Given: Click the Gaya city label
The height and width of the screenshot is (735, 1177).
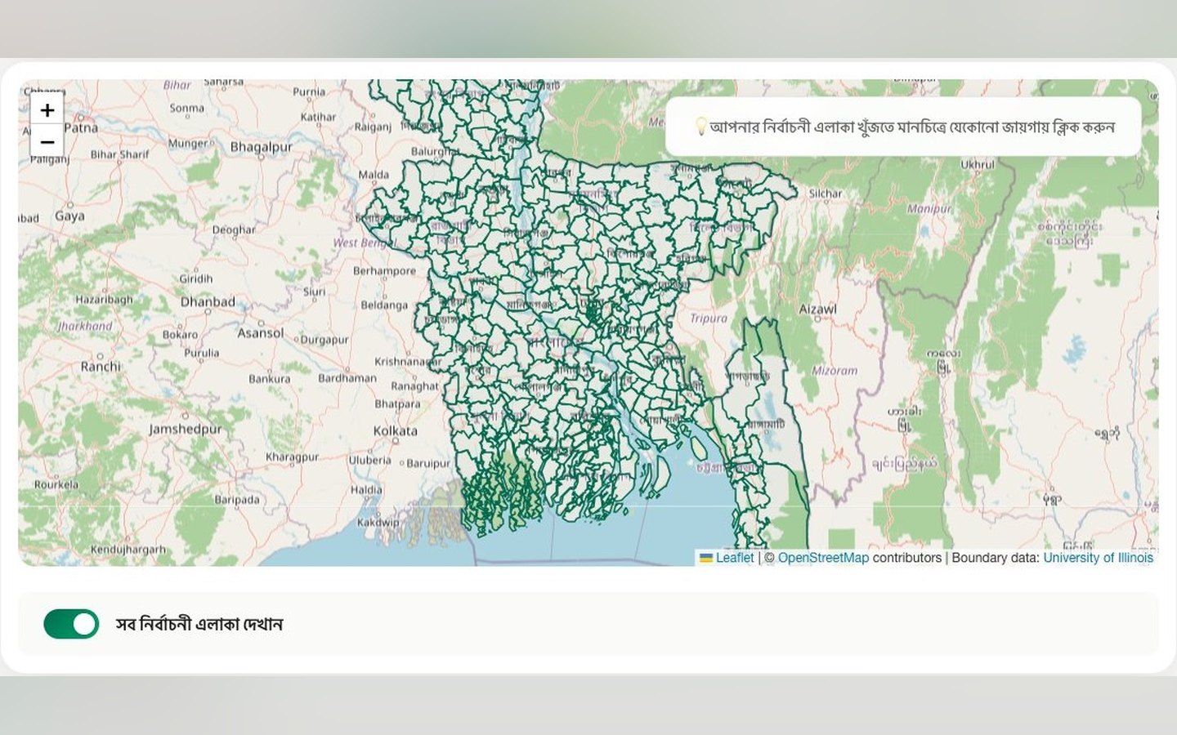Looking at the screenshot, I should click(69, 216).
